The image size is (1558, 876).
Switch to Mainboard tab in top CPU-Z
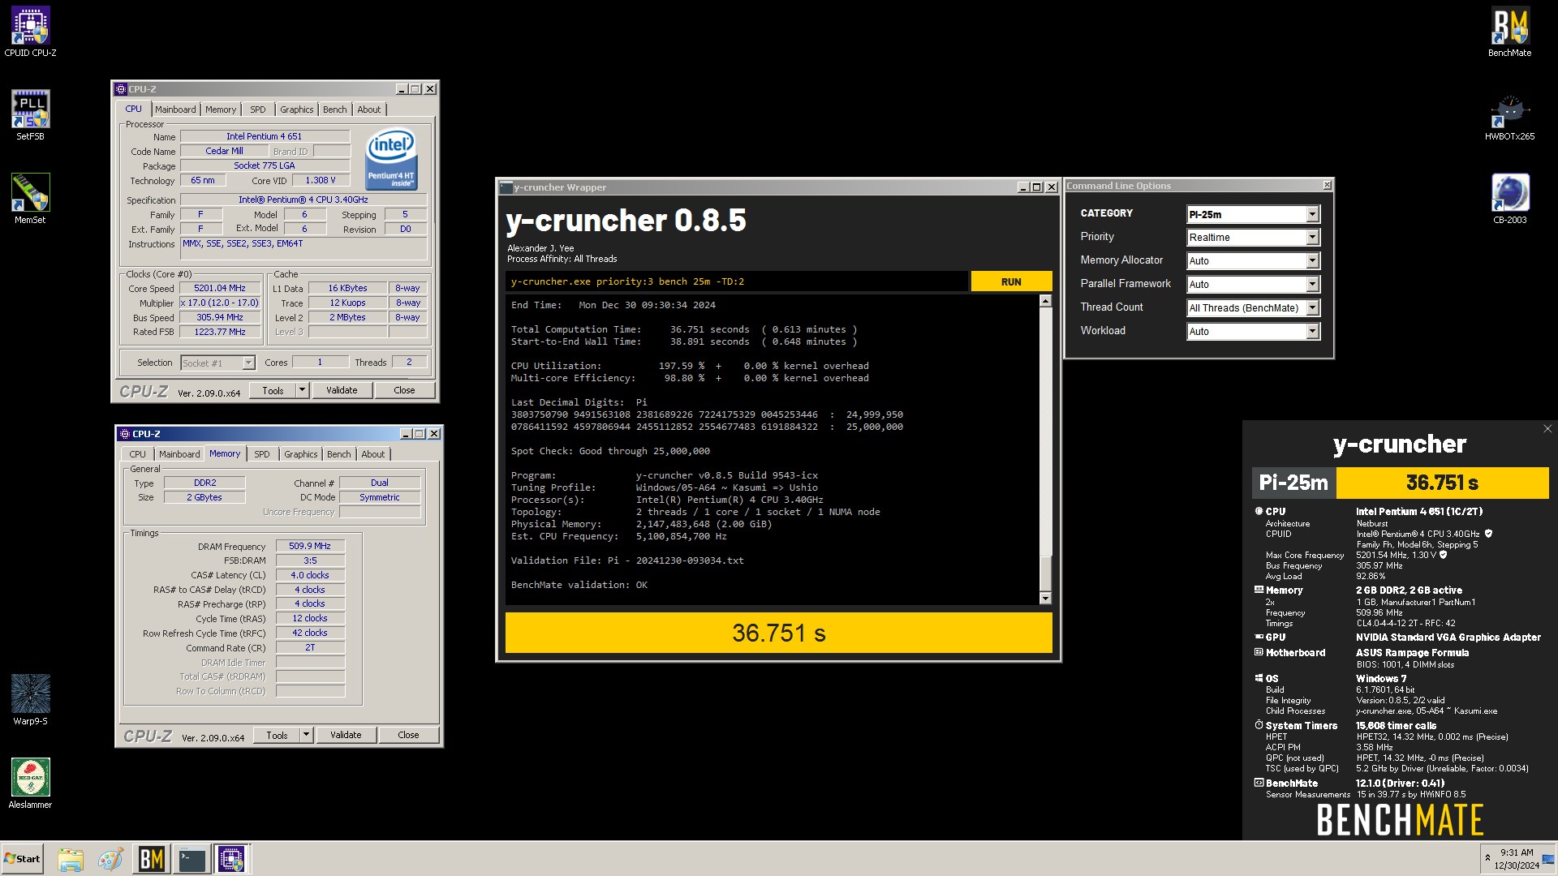175,109
